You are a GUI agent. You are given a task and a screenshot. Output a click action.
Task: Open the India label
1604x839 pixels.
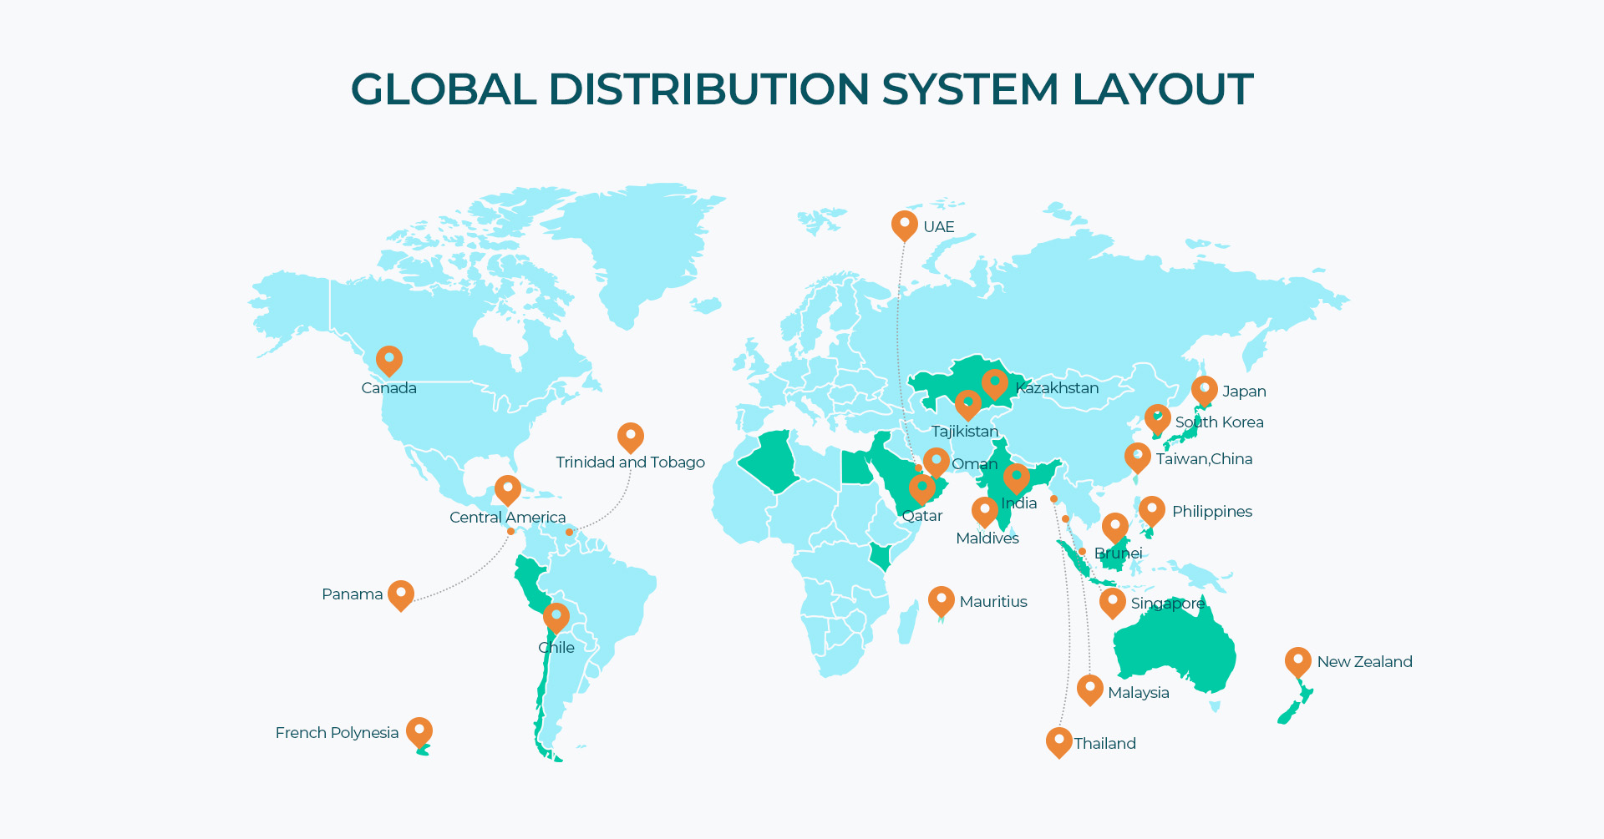point(1018,503)
